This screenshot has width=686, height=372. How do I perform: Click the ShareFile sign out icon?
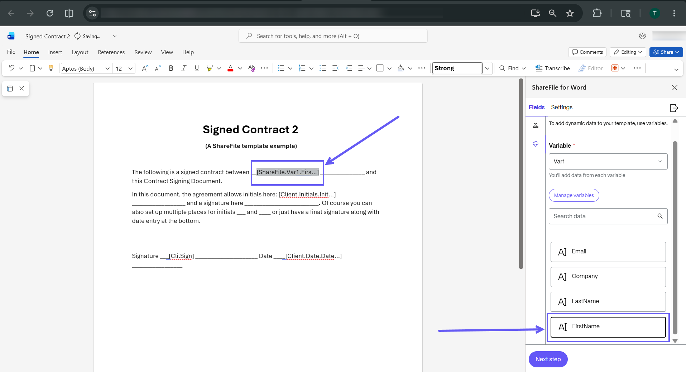(674, 108)
